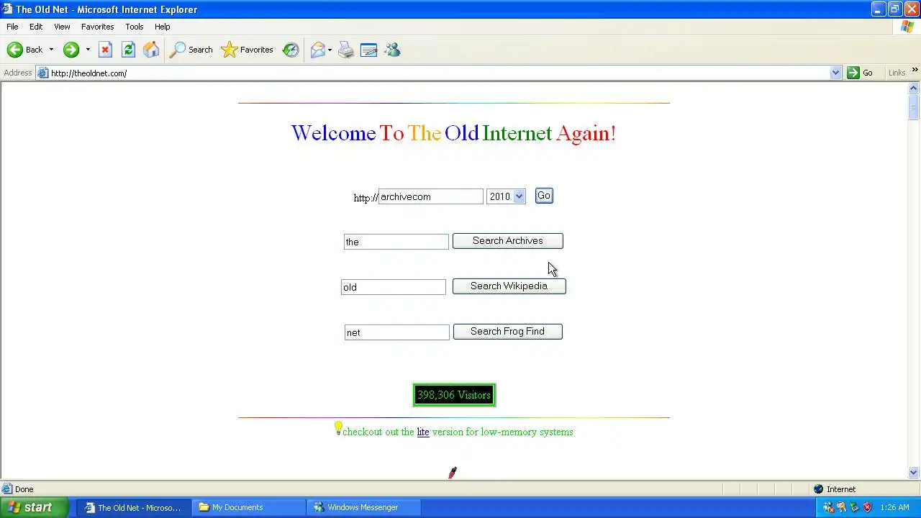Open the History clock icon

click(291, 50)
